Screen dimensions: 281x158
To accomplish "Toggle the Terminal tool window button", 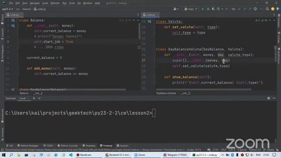I will click(106, 146).
